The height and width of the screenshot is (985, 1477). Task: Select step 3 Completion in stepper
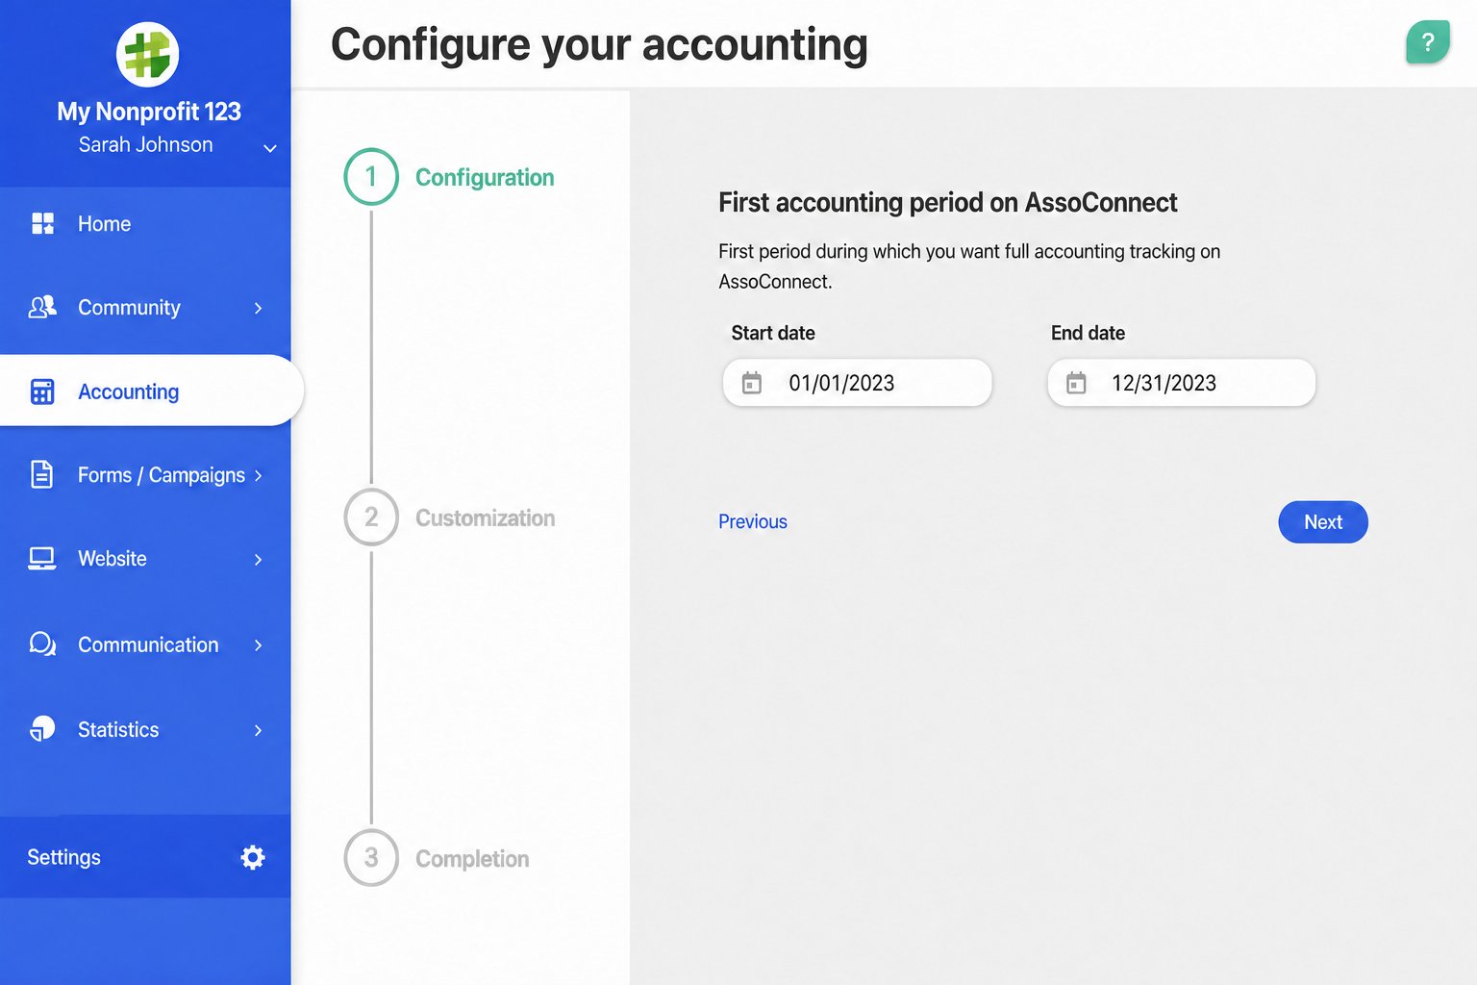tap(437, 858)
